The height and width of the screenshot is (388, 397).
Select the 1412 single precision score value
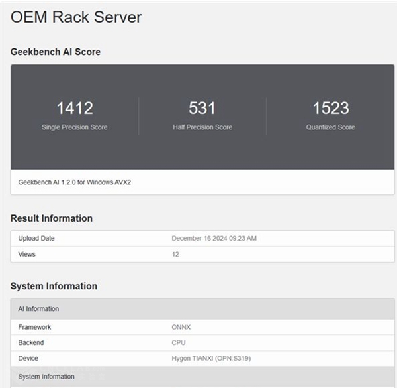pyautogui.click(x=75, y=108)
